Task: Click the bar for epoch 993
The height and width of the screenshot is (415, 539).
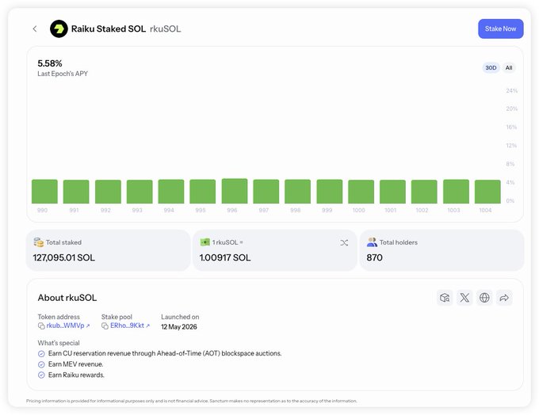Action: pyautogui.click(x=140, y=192)
